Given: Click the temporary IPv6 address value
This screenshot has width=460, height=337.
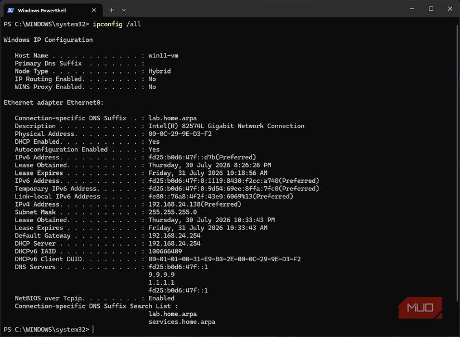Looking at the screenshot, I should (x=234, y=189).
